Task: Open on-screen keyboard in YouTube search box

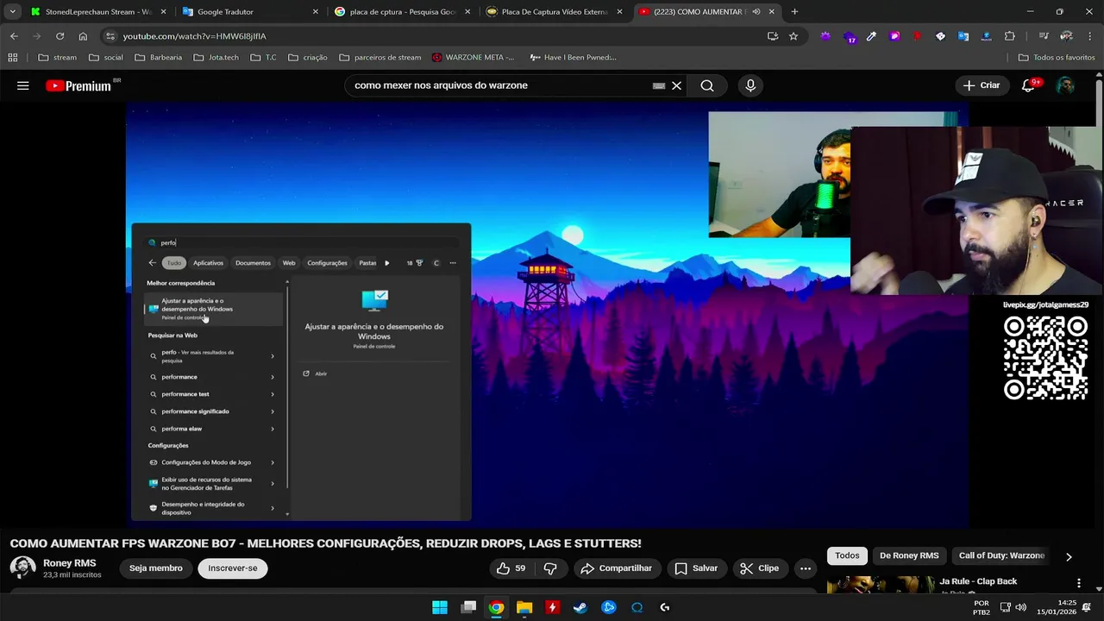Action: point(659,85)
